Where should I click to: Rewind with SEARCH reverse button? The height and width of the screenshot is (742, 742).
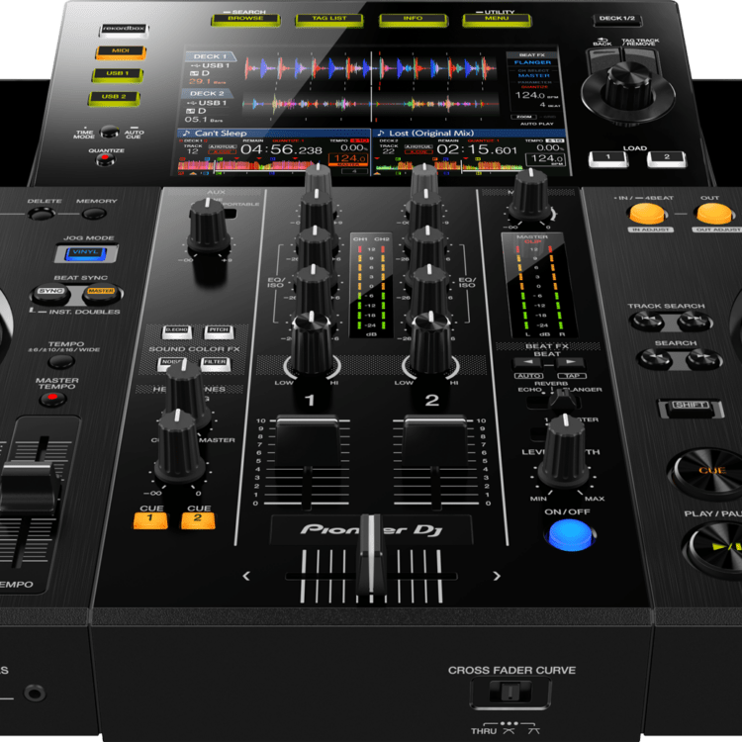coord(655,360)
